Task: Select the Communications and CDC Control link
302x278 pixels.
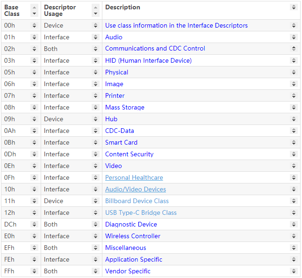Action: (155, 49)
